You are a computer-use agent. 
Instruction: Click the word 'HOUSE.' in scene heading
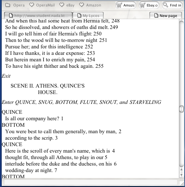48,92
